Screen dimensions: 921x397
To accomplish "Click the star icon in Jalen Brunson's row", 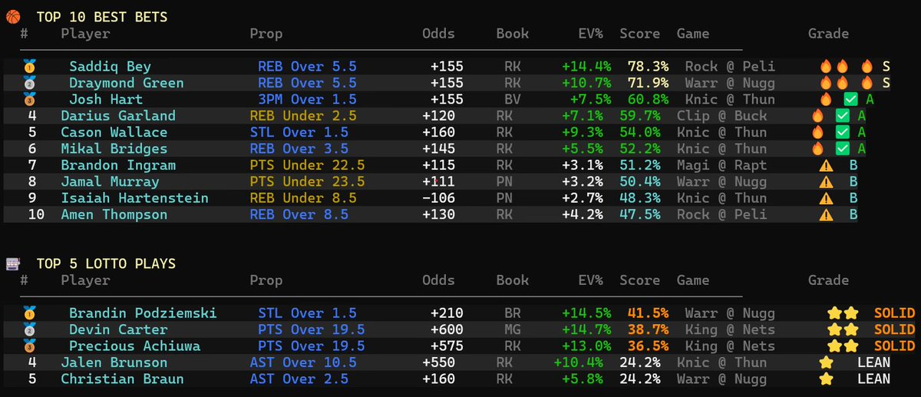I will 826,362.
